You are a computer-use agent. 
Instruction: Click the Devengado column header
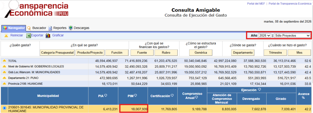(251, 99)
